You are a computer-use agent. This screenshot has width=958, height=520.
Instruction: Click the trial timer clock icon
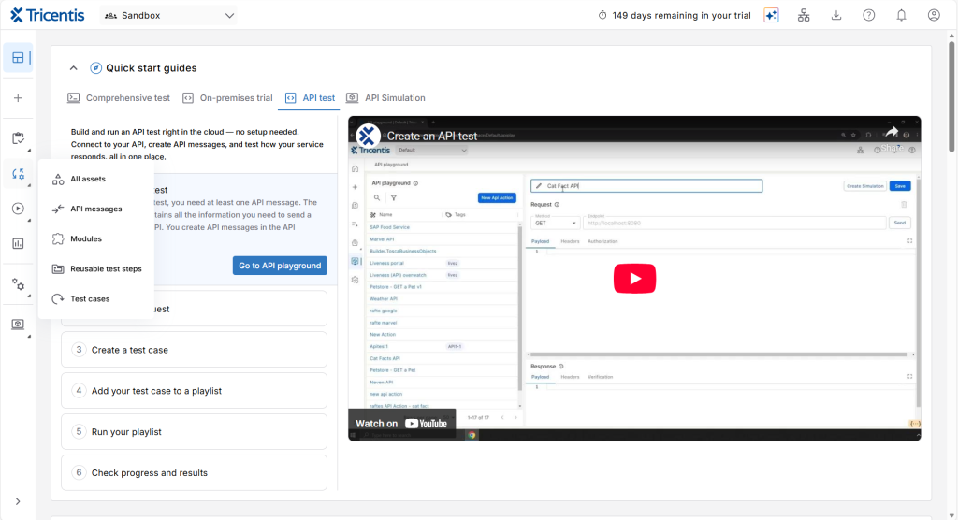point(602,15)
